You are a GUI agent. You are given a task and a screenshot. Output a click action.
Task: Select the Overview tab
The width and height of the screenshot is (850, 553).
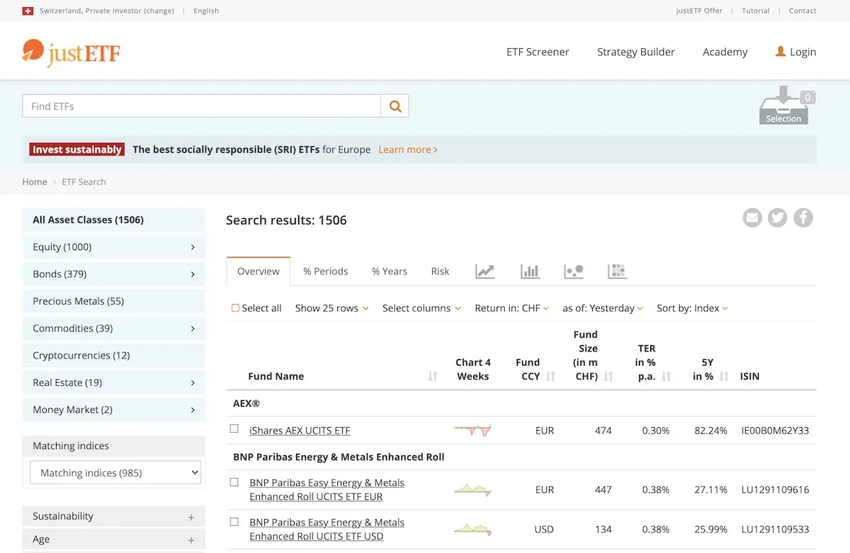259,272
